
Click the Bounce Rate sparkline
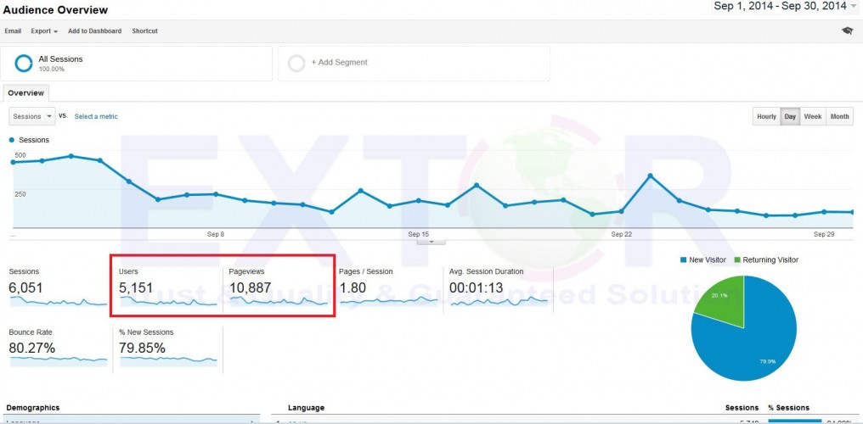coord(58,360)
